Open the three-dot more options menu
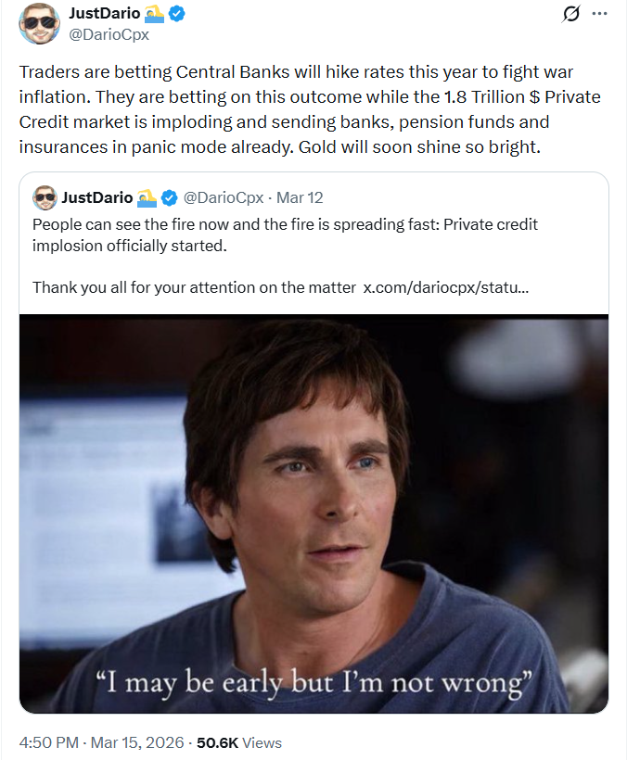Viewport: 627px width, 760px height. pyautogui.click(x=600, y=14)
